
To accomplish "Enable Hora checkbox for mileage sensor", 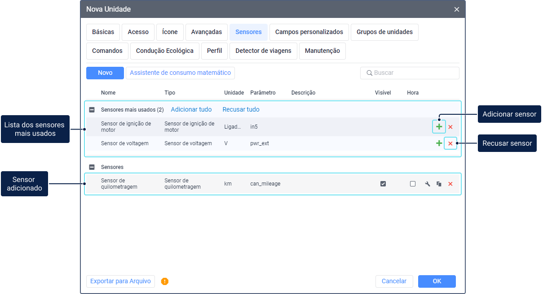I will 413,184.
